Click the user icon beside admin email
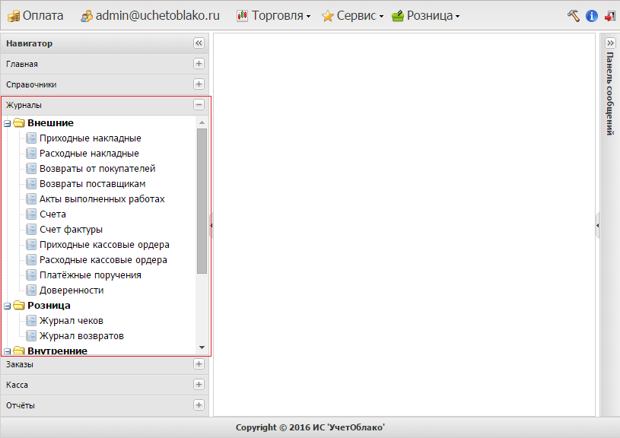This screenshot has height=438, width=620. pos(87,16)
